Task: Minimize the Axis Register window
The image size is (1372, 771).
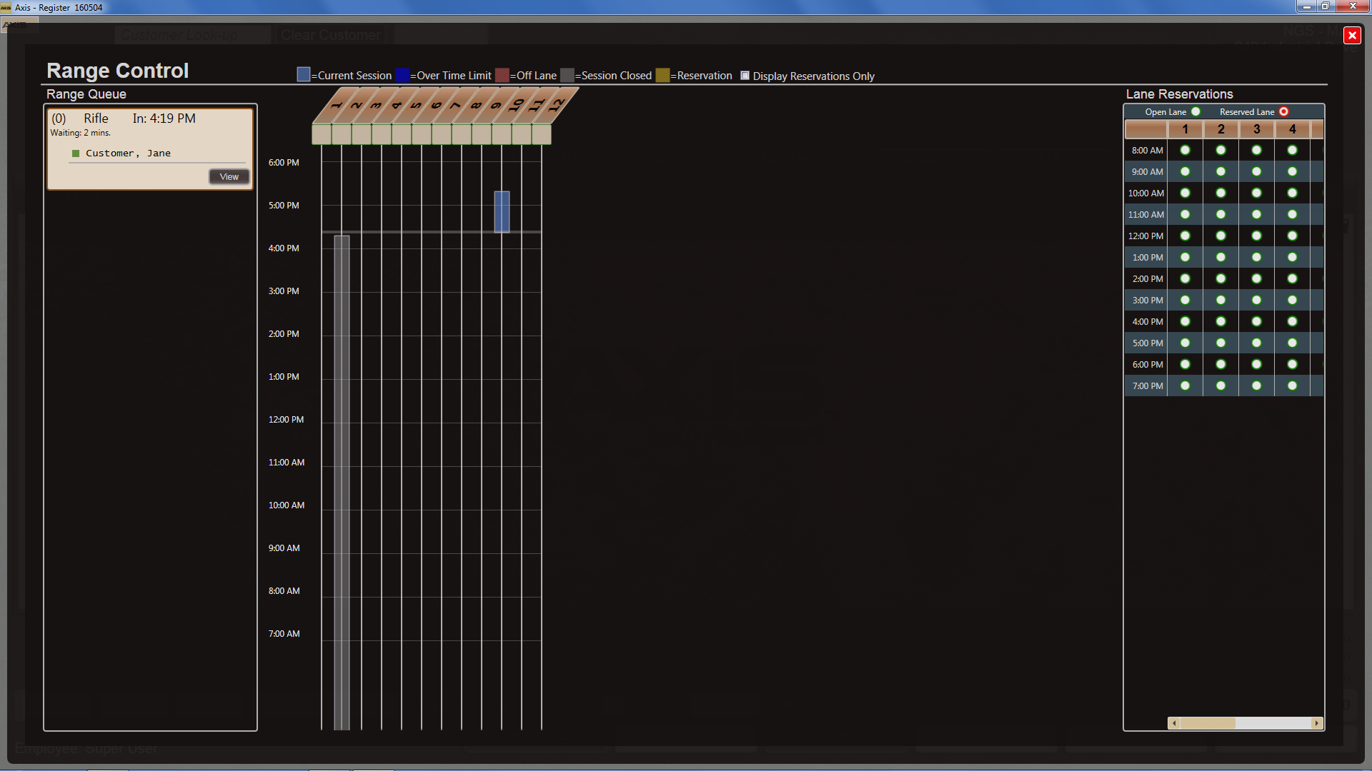Action: pos(1306,6)
